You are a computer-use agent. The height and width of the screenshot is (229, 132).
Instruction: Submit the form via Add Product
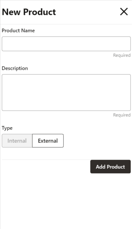(110, 167)
